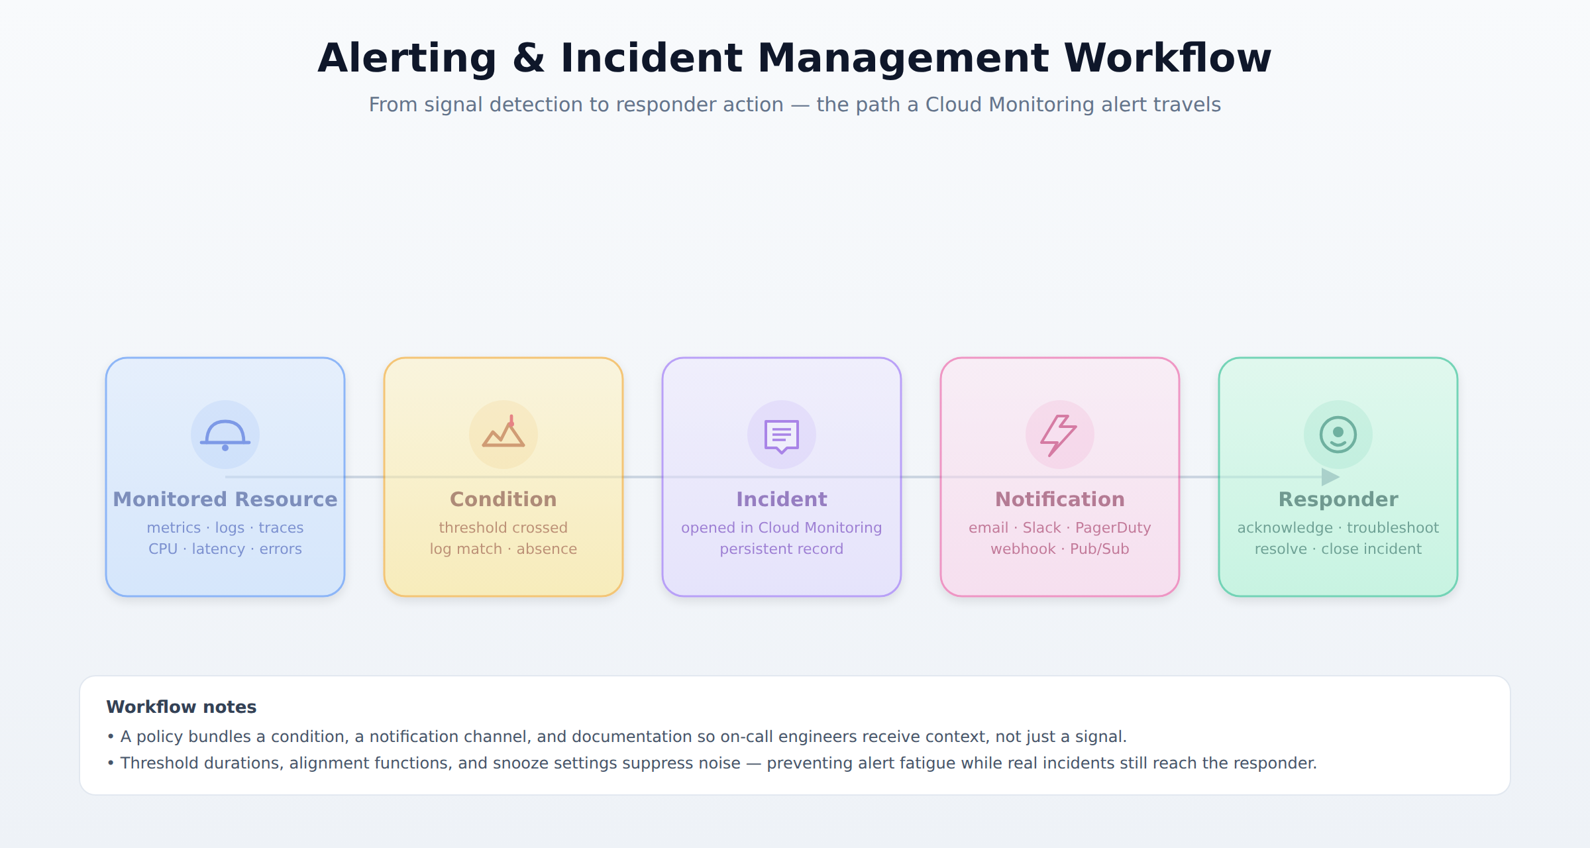This screenshot has width=1590, height=848.
Task: Select the Responder heading
Action: point(1338,500)
